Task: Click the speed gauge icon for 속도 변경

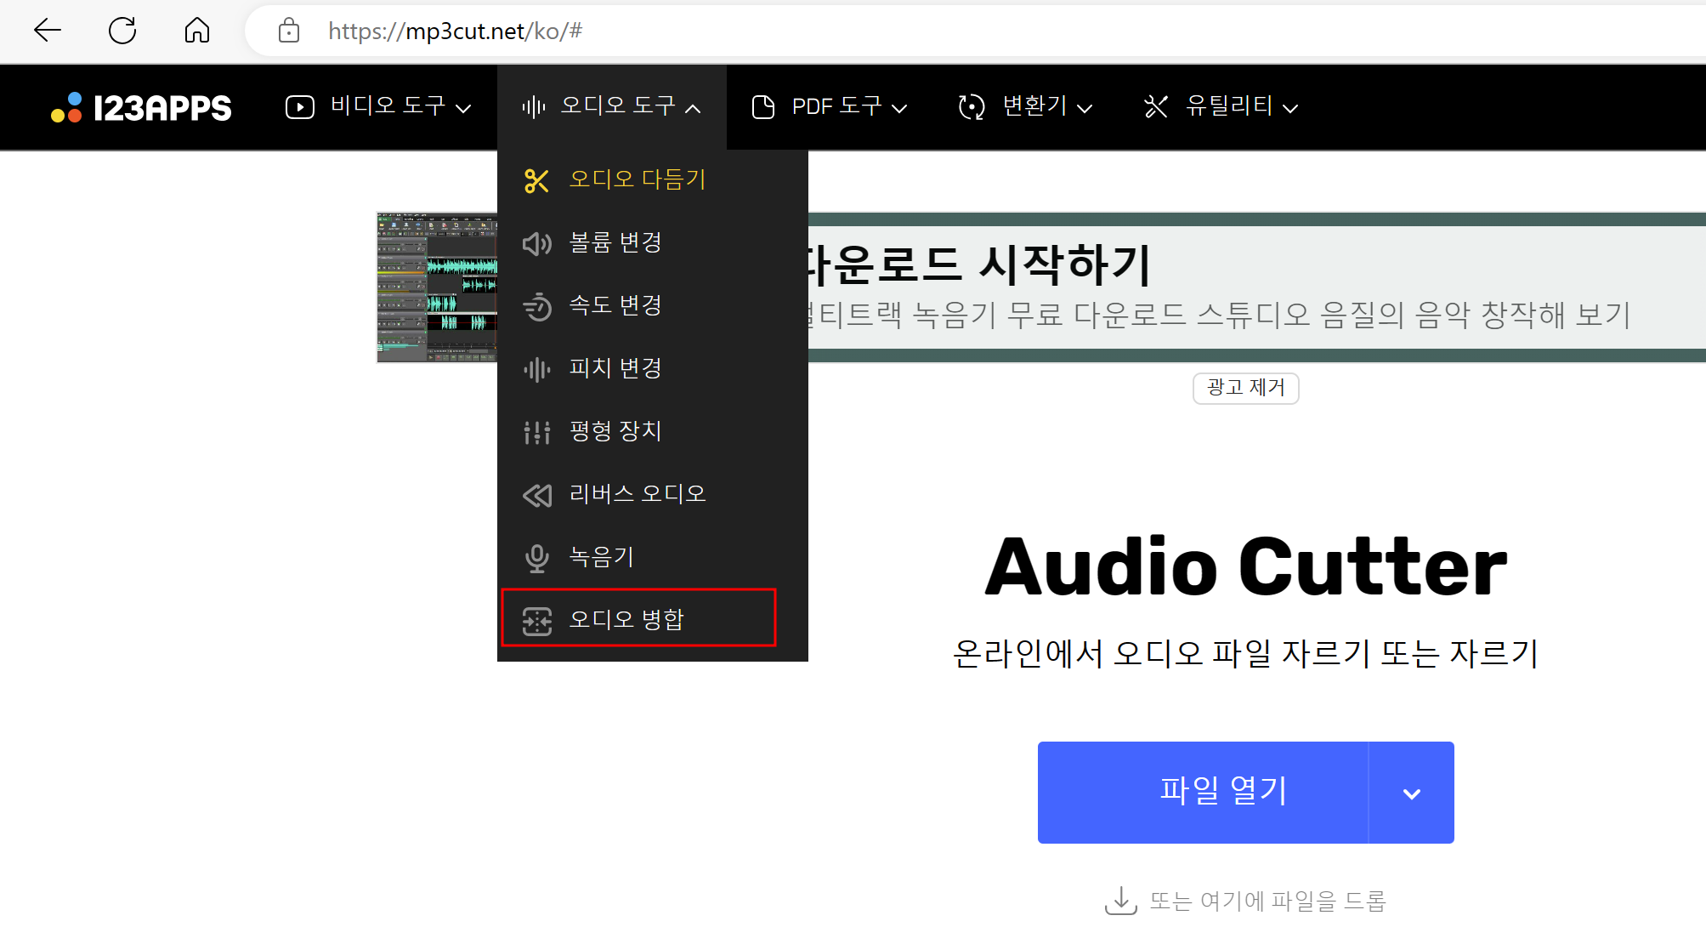Action: [536, 306]
